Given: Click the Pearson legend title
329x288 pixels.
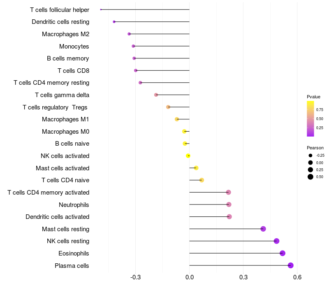Looking at the screenshot, I should 315,148.
